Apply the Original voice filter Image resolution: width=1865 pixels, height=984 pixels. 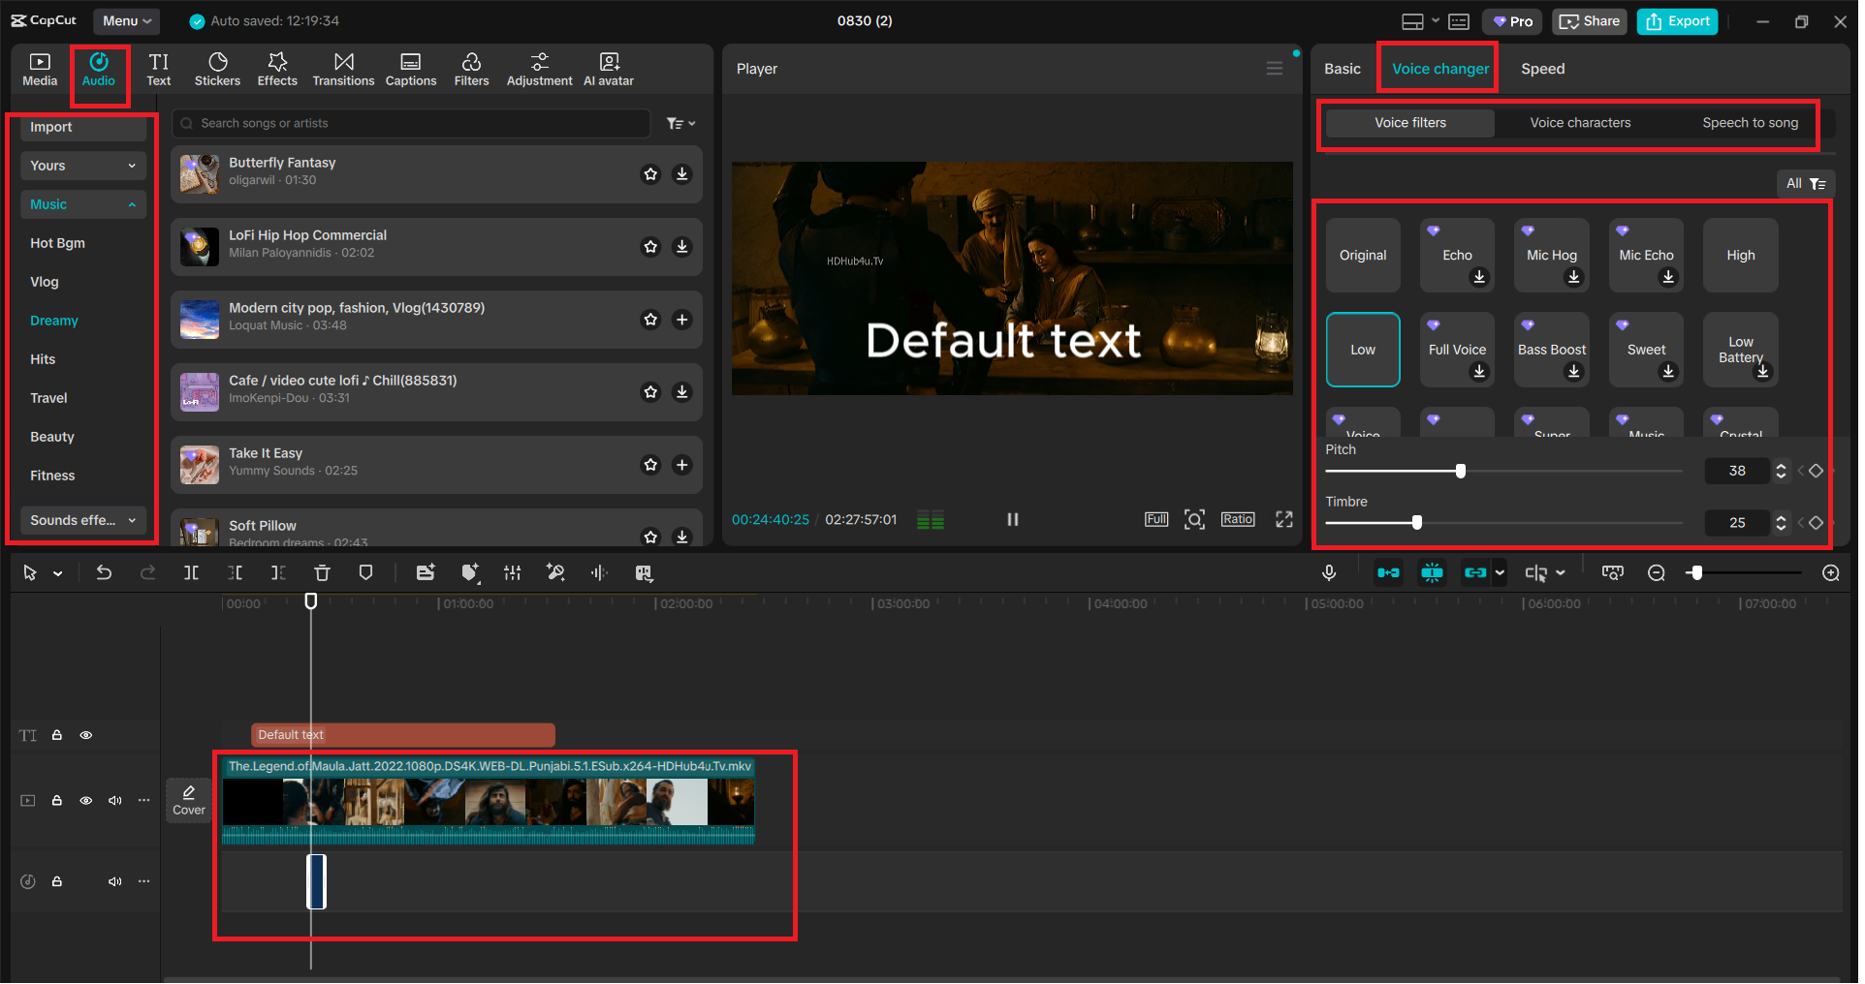(x=1363, y=256)
